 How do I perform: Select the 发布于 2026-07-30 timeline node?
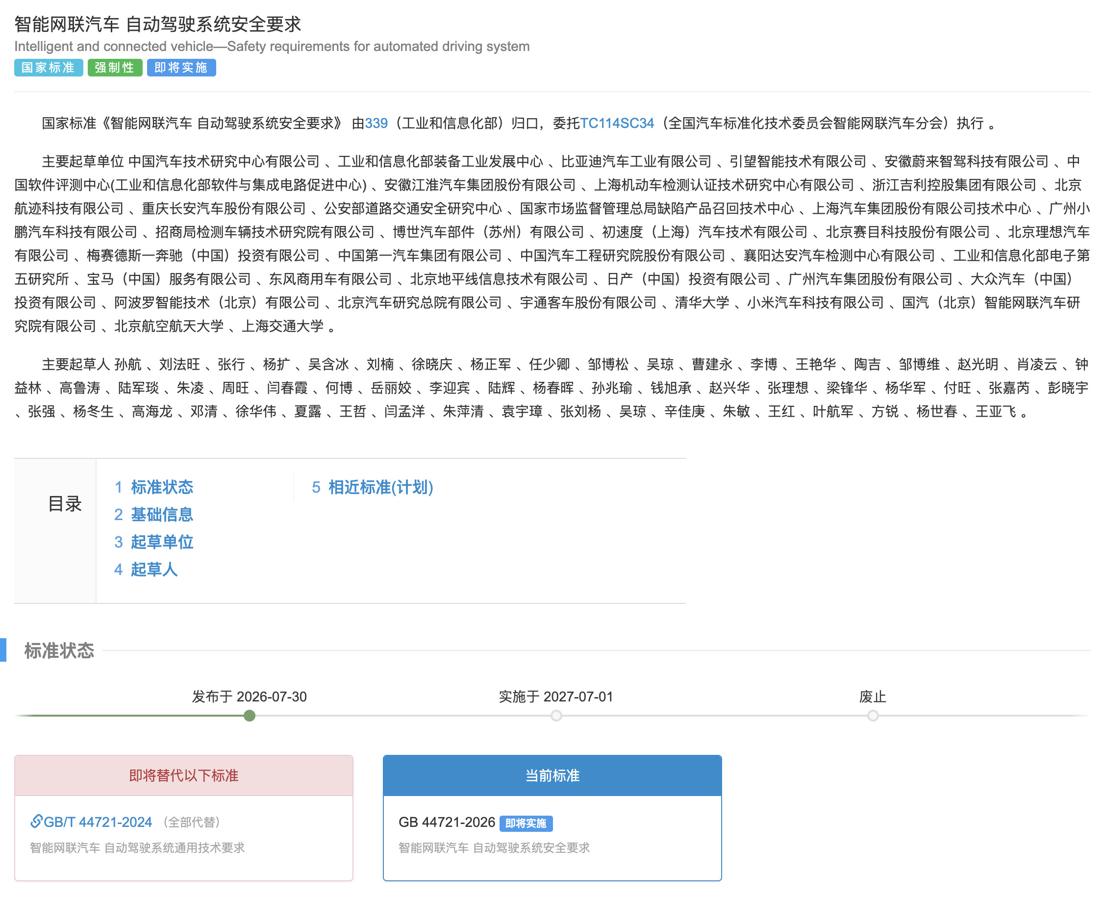250,715
